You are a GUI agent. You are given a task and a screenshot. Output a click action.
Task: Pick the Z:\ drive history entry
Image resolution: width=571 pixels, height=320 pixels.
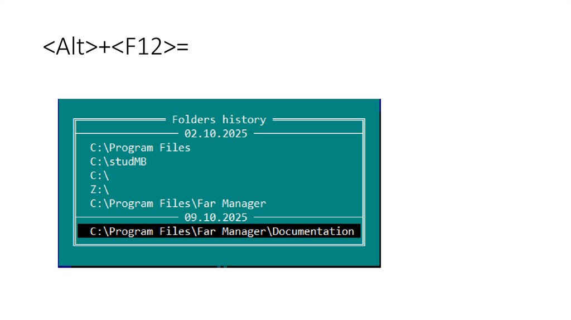[x=99, y=190]
